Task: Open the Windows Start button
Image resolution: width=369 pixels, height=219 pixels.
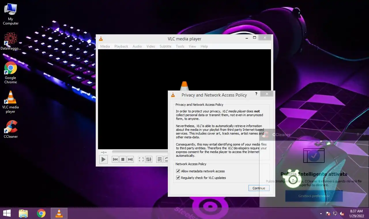Action: [7, 213]
